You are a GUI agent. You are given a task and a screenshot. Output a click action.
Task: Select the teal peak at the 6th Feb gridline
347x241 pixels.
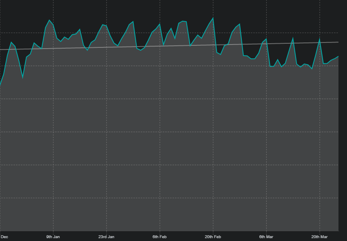pos(159,25)
